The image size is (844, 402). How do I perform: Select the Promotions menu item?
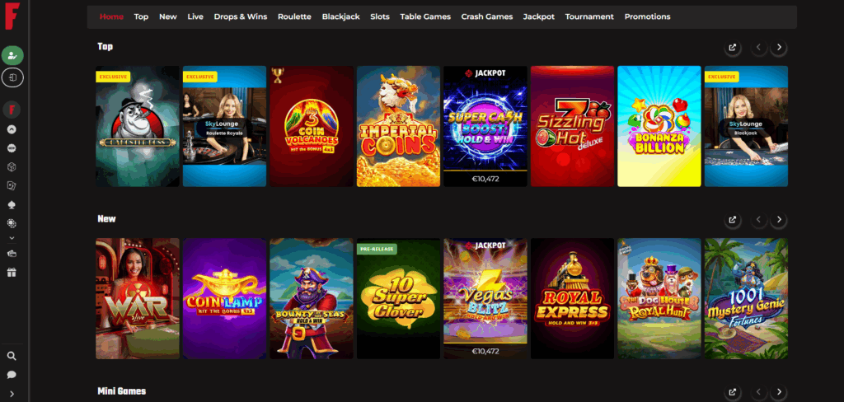pos(648,16)
